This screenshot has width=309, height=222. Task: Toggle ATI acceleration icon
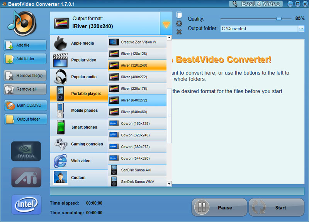pyautogui.click(x=26, y=177)
